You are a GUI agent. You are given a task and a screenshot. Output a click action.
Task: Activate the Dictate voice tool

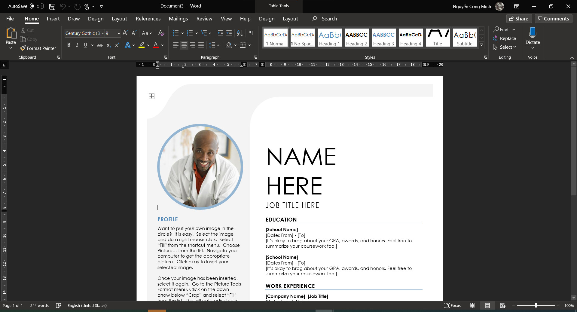coord(532,38)
